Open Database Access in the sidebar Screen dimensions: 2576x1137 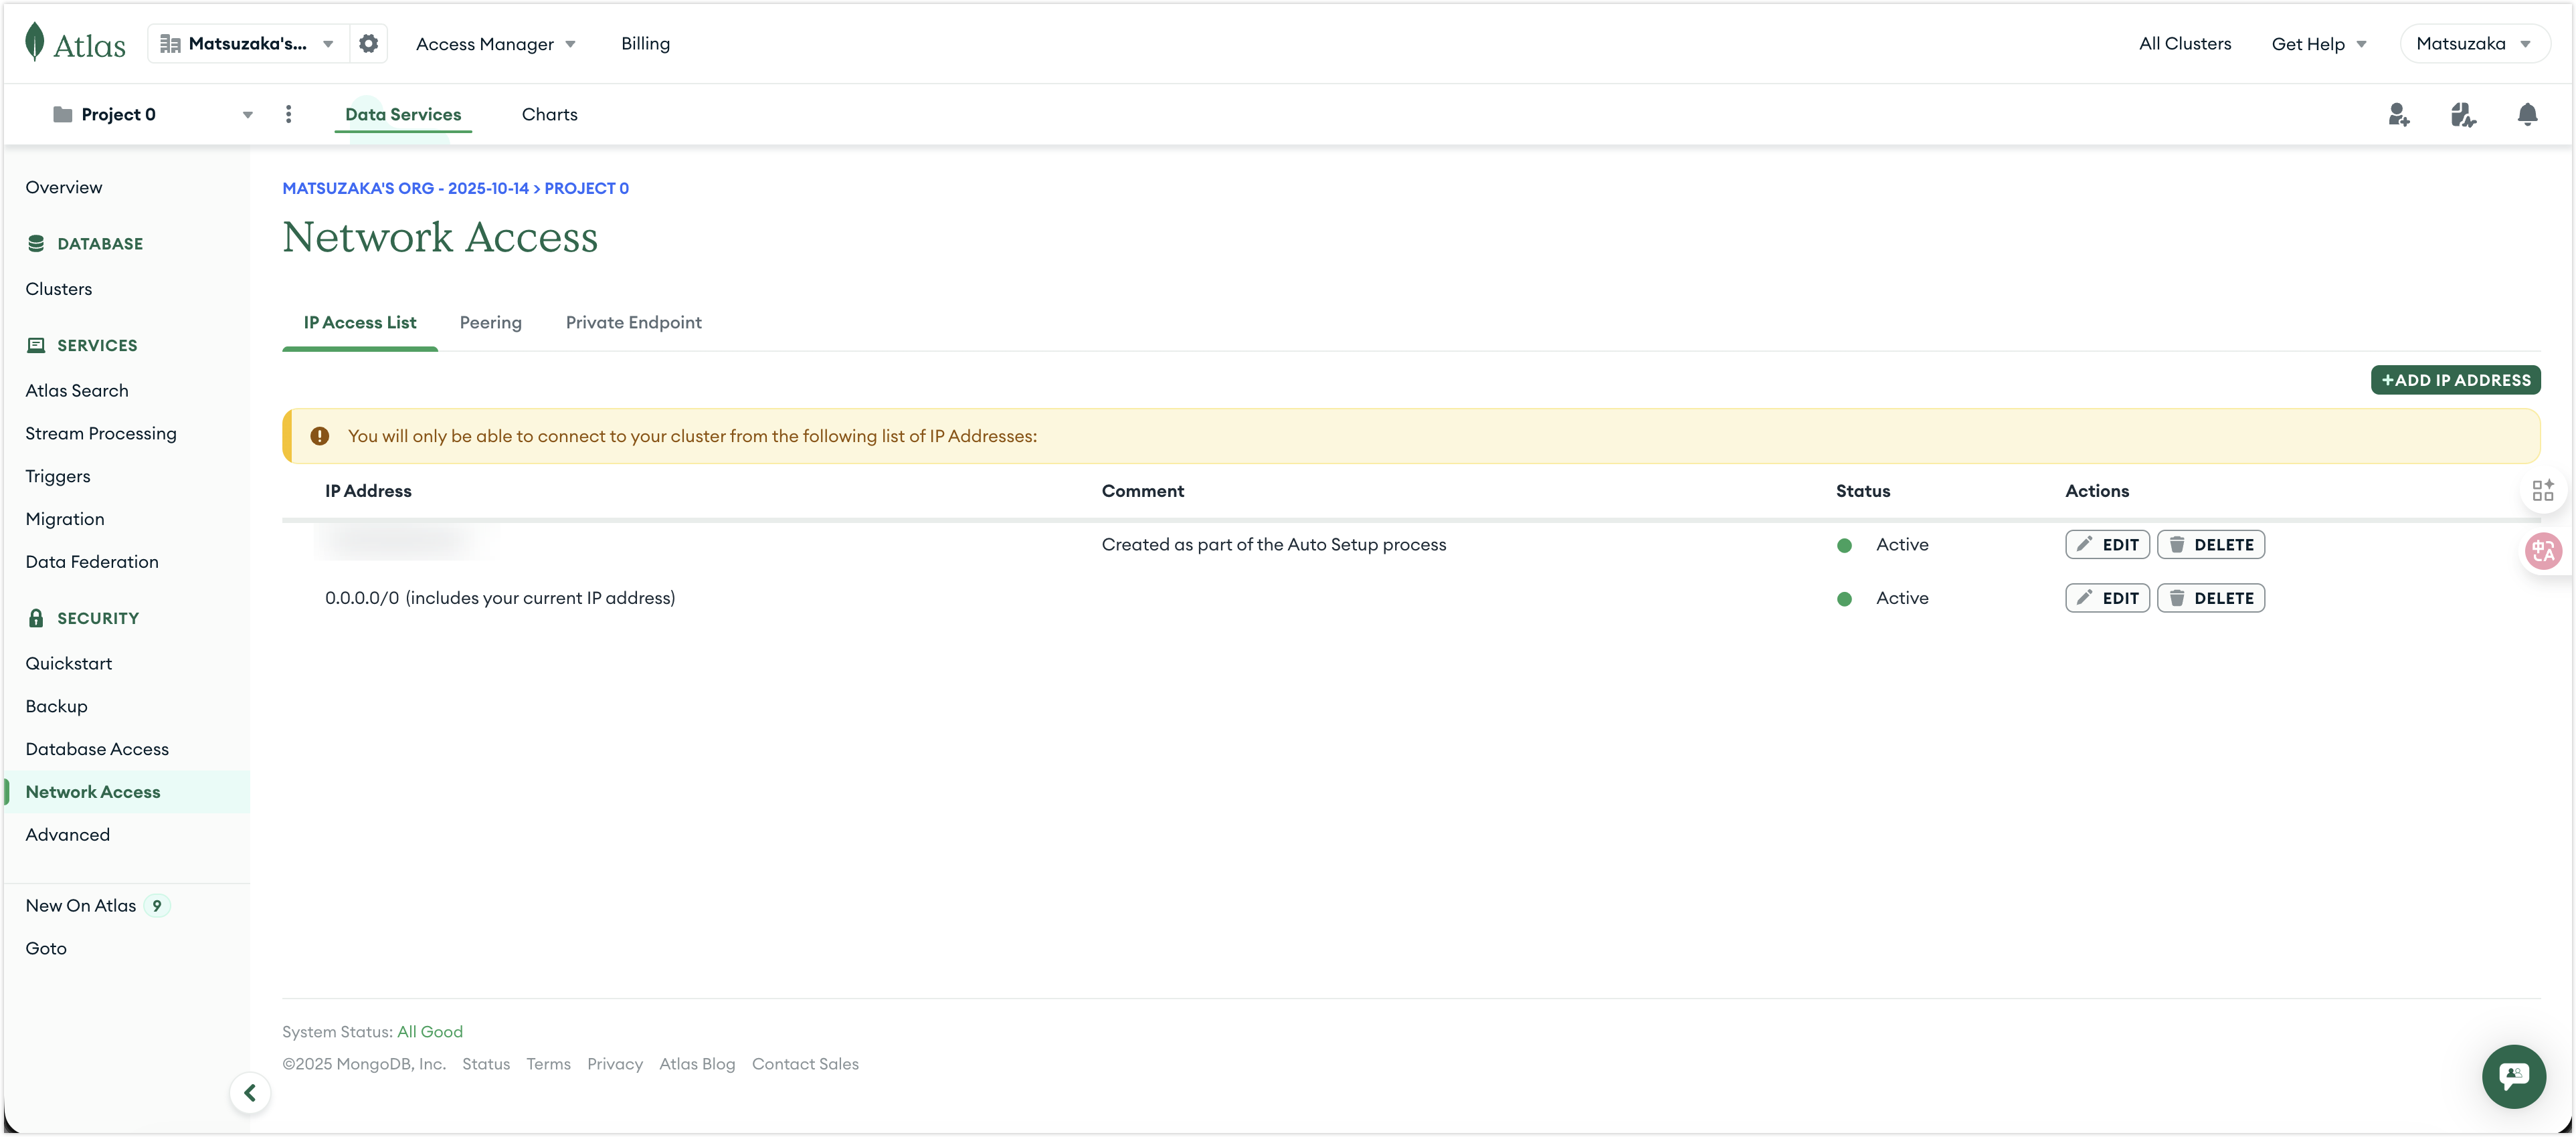(x=97, y=749)
